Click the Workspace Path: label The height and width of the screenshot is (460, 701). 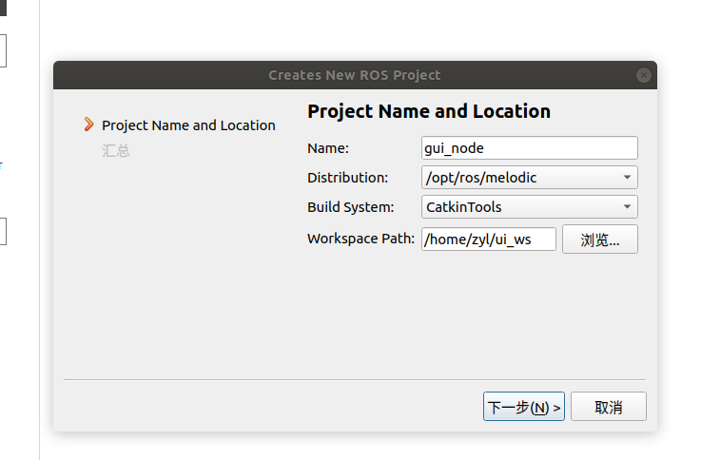click(360, 239)
